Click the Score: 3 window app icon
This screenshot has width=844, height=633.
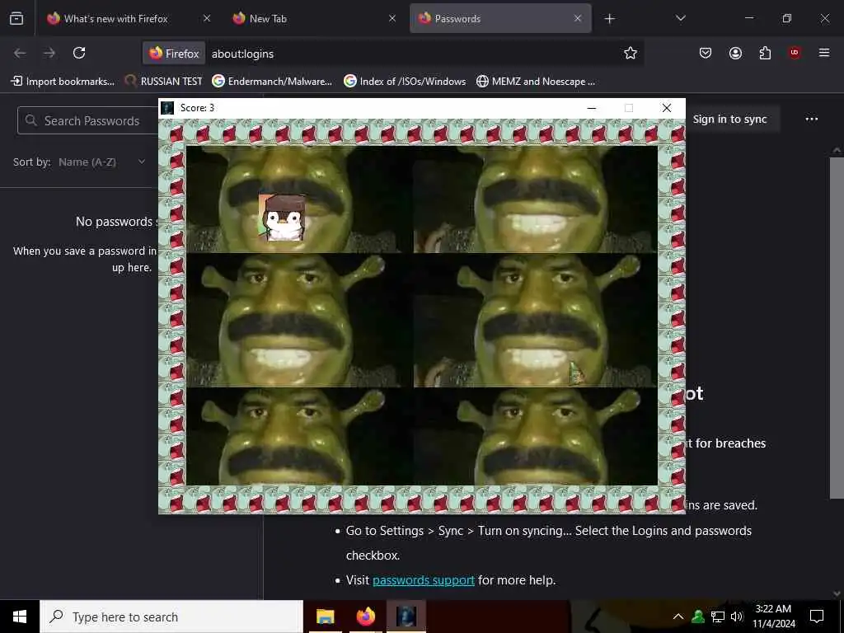point(167,108)
